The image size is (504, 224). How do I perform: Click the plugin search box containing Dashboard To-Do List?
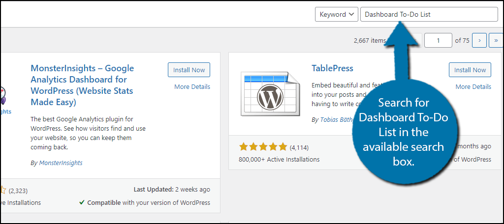coord(429,14)
